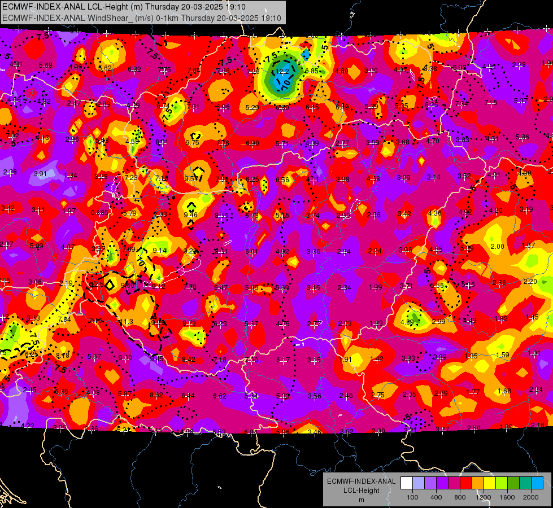This screenshot has width=553, height=508.
Task: Click the 5.56 grid value
Action: [x=437, y=286]
